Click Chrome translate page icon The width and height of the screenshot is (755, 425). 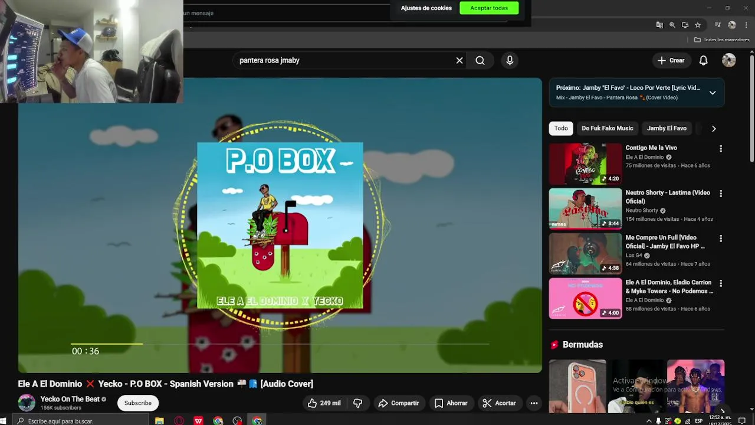point(659,25)
